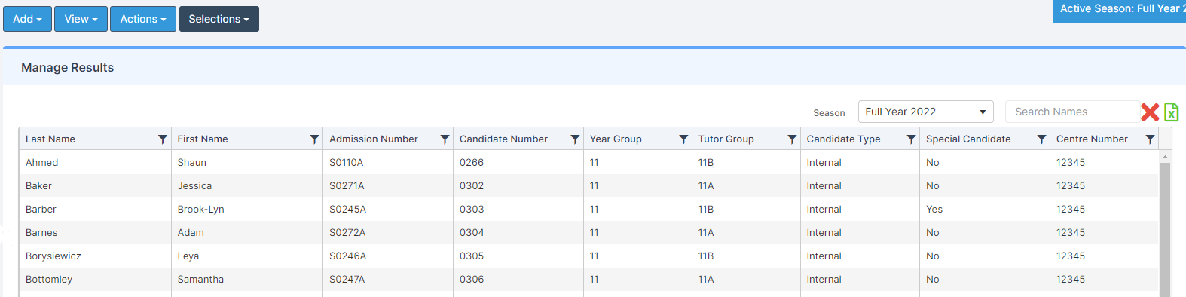The image size is (1186, 297).
Task: Click admission number S0272A
Action: (x=347, y=233)
